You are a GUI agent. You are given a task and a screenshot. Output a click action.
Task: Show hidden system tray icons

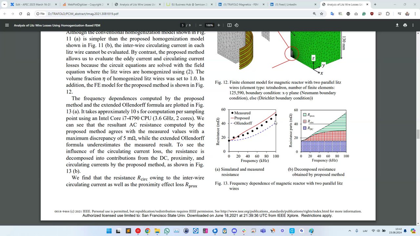click(x=349, y=231)
